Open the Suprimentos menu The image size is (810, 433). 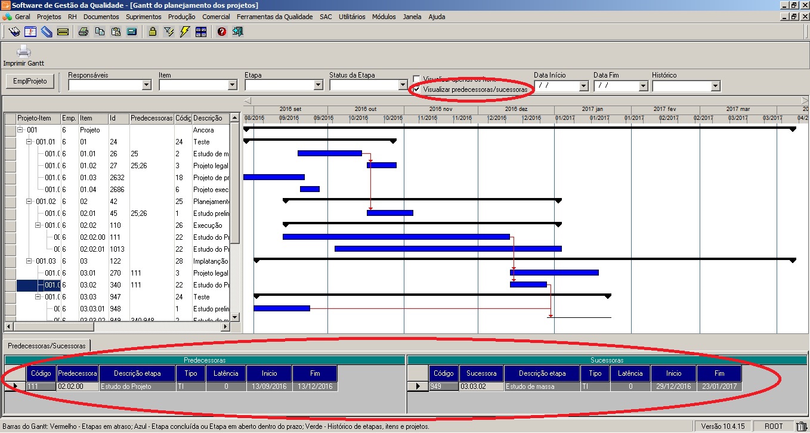(x=144, y=17)
